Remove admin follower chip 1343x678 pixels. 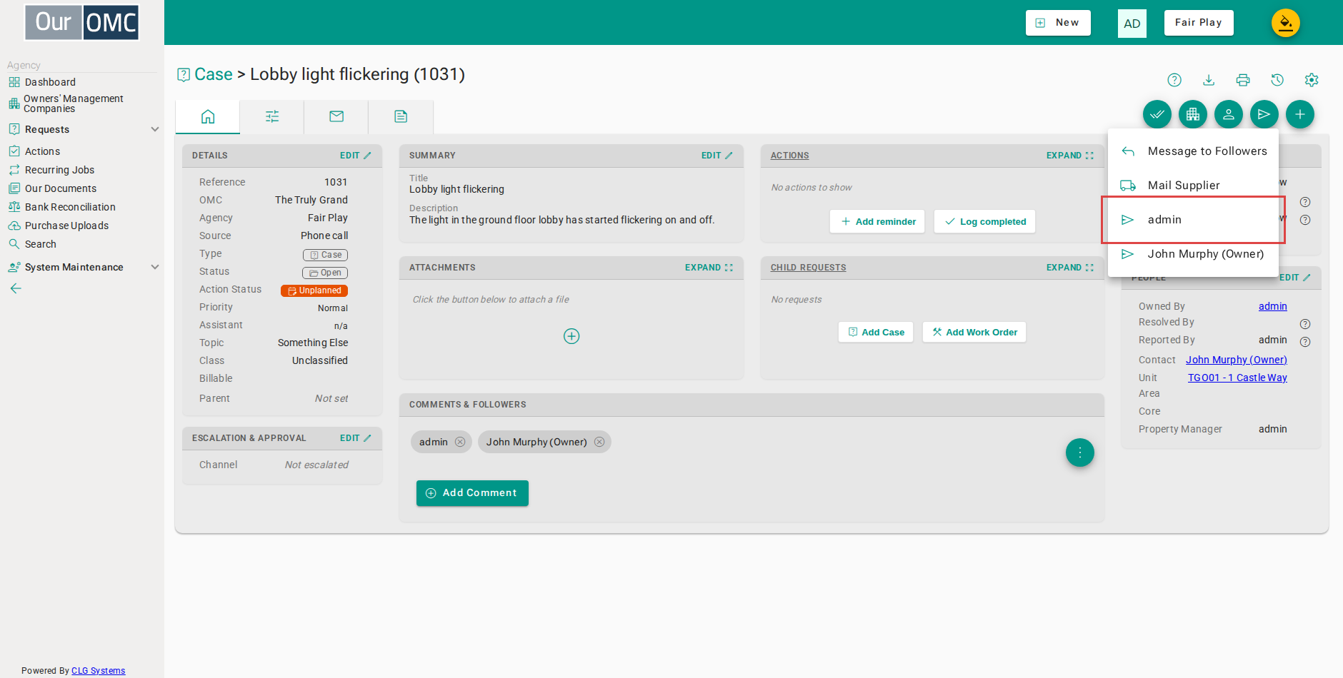[460, 442]
